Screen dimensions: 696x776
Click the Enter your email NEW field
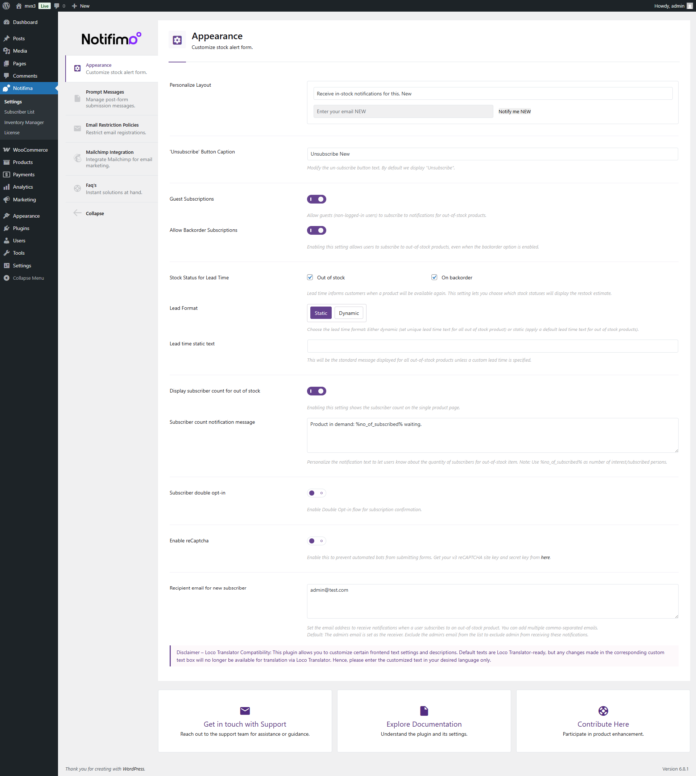403,111
